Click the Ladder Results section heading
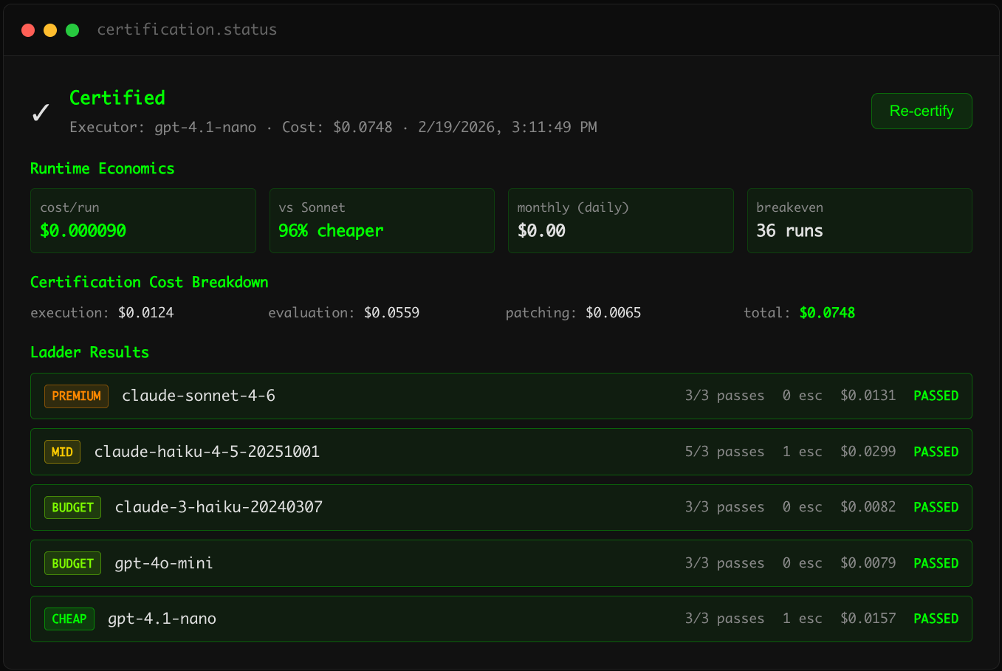 tap(89, 353)
